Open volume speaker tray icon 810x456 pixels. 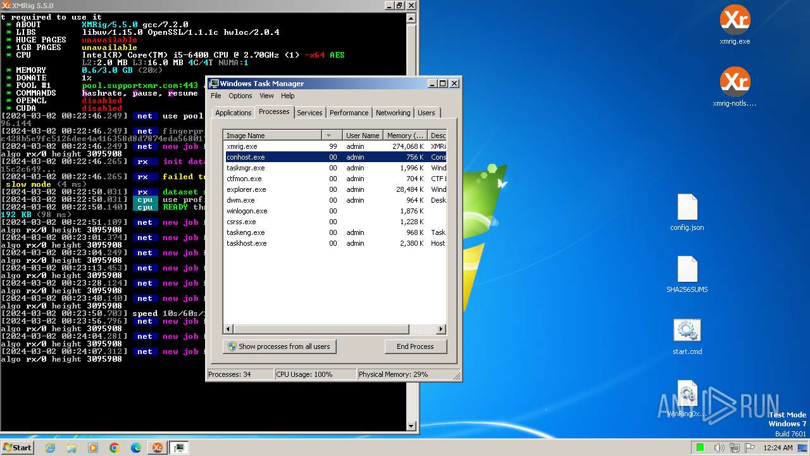720,448
